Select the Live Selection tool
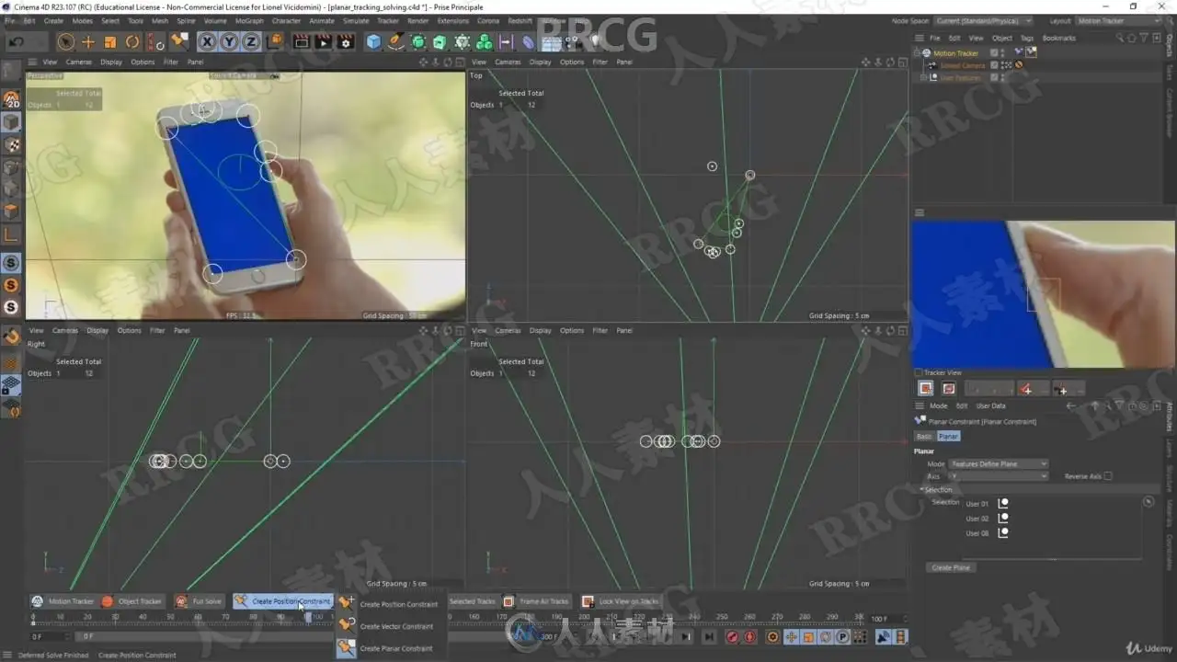Screen dimensions: 1177x662 coord(65,41)
